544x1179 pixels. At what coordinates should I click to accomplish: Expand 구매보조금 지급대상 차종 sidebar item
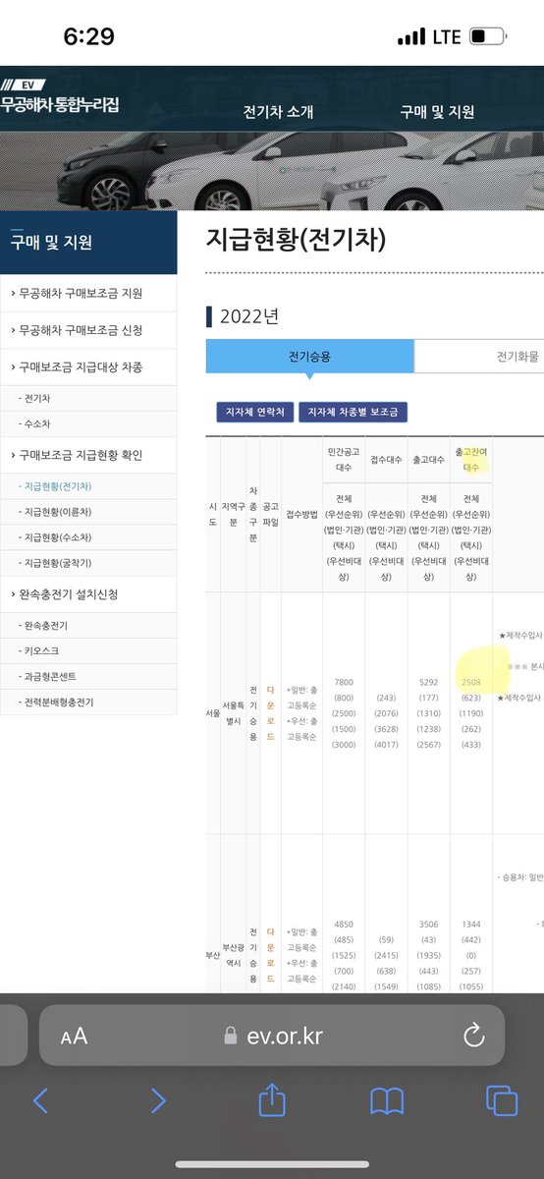tap(88, 366)
